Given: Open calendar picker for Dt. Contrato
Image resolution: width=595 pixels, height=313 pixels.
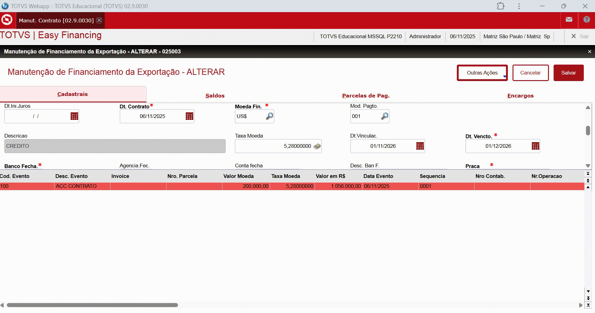Looking at the screenshot, I should pyautogui.click(x=190, y=116).
